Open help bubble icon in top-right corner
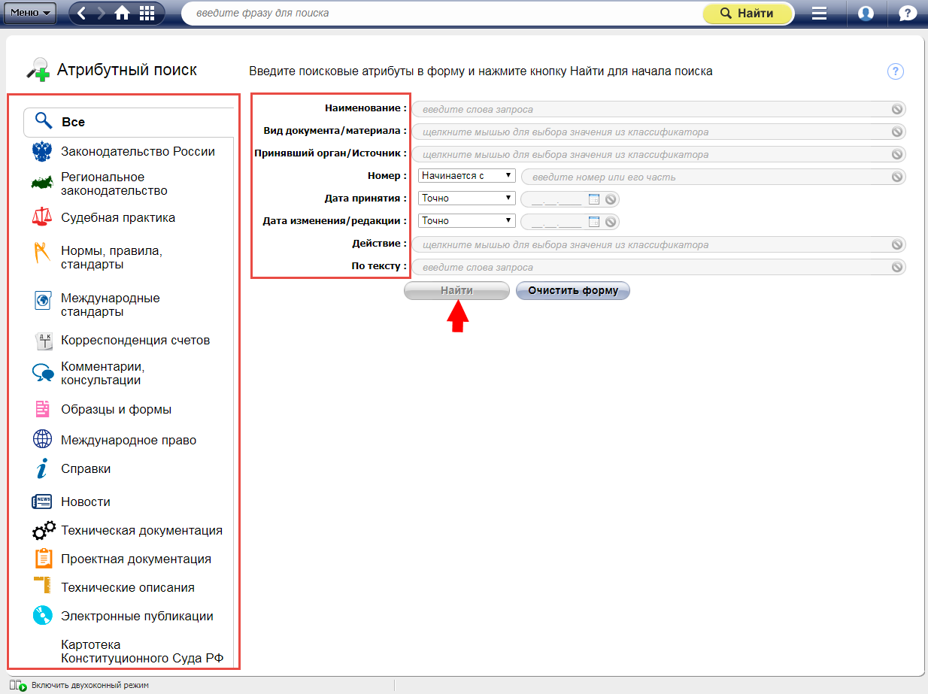 click(908, 13)
